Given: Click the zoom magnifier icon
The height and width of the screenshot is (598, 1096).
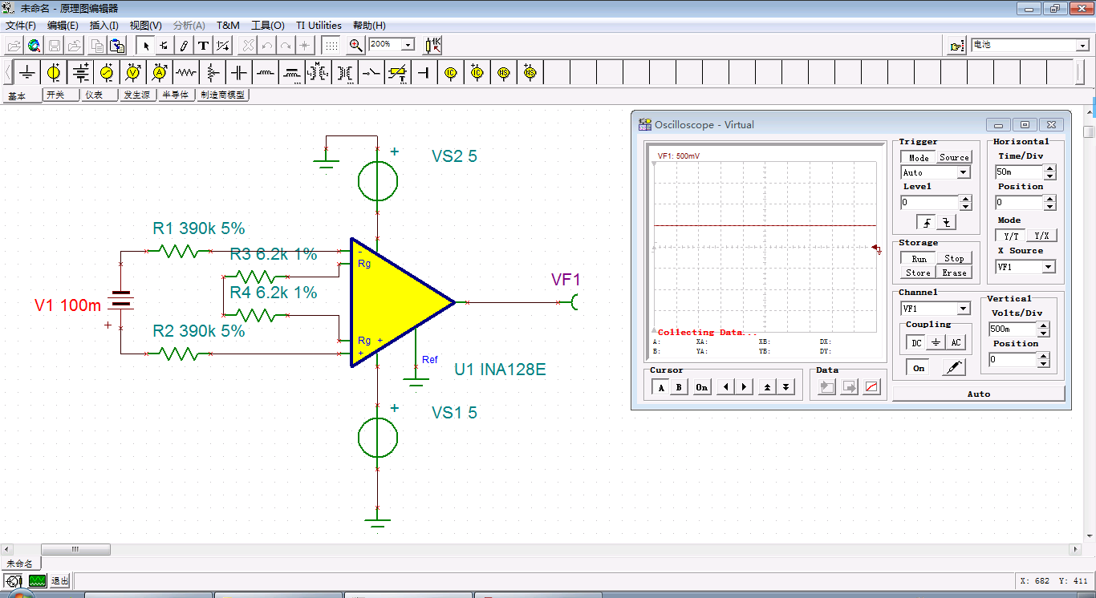Looking at the screenshot, I should [356, 45].
